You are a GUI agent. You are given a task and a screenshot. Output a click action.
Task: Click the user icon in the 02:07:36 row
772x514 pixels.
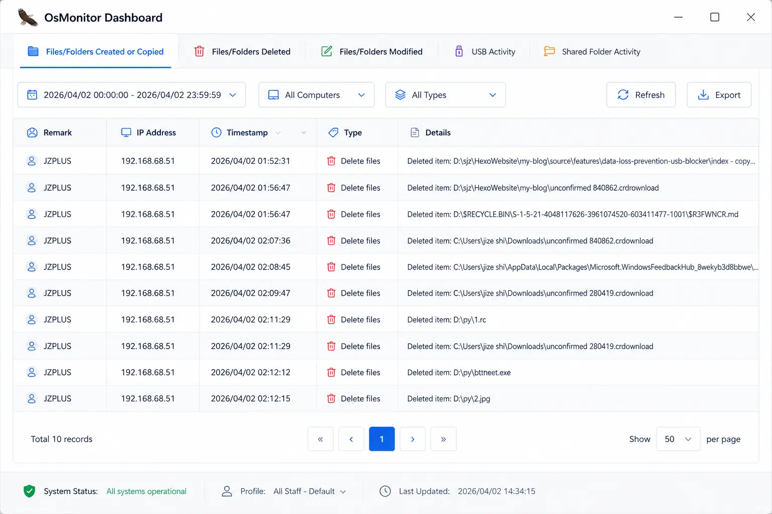[32, 240]
